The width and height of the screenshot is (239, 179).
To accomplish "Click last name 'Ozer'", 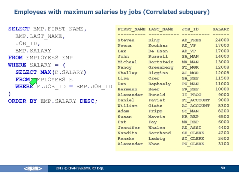I will [154, 78].
